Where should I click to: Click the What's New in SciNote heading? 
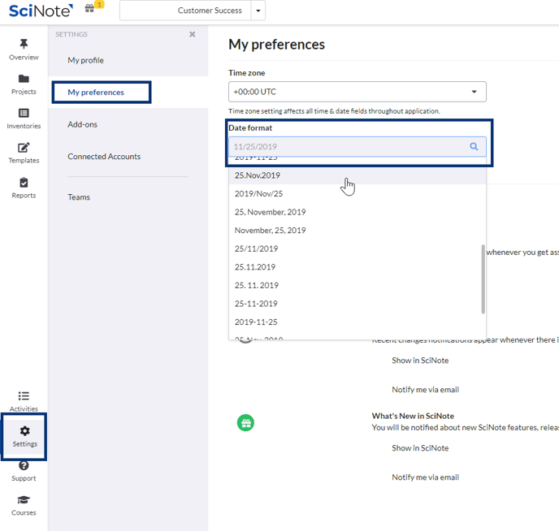[x=413, y=416]
